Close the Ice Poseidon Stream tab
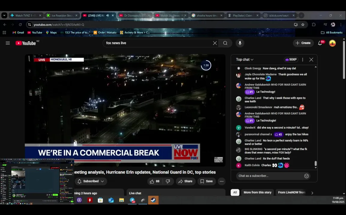Viewport: 346px width, 215px height. click(76, 16)
